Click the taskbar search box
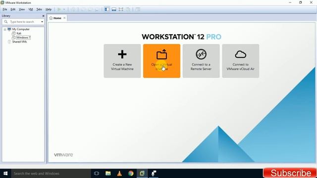This screenshot has width=317, height=178. (x=51, y=174)
